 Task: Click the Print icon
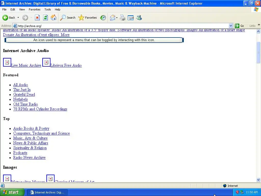tap(123, 18)
